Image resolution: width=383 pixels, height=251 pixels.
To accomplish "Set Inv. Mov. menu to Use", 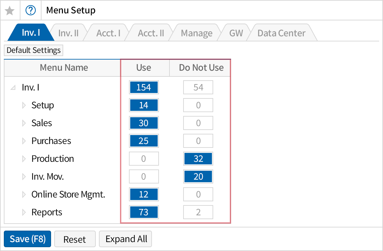I will (144, 176).
